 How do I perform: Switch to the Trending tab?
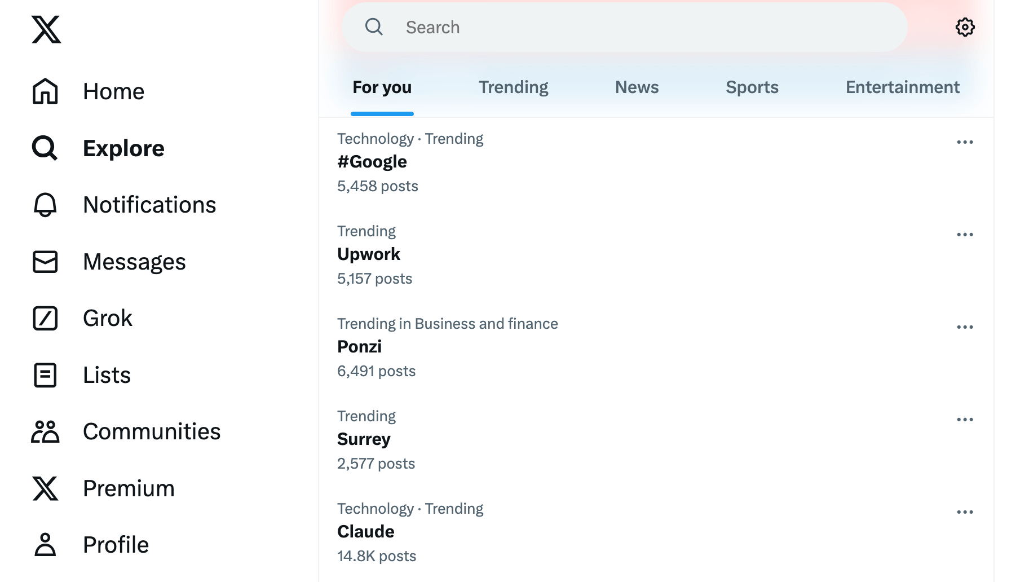tap(513, 87)
